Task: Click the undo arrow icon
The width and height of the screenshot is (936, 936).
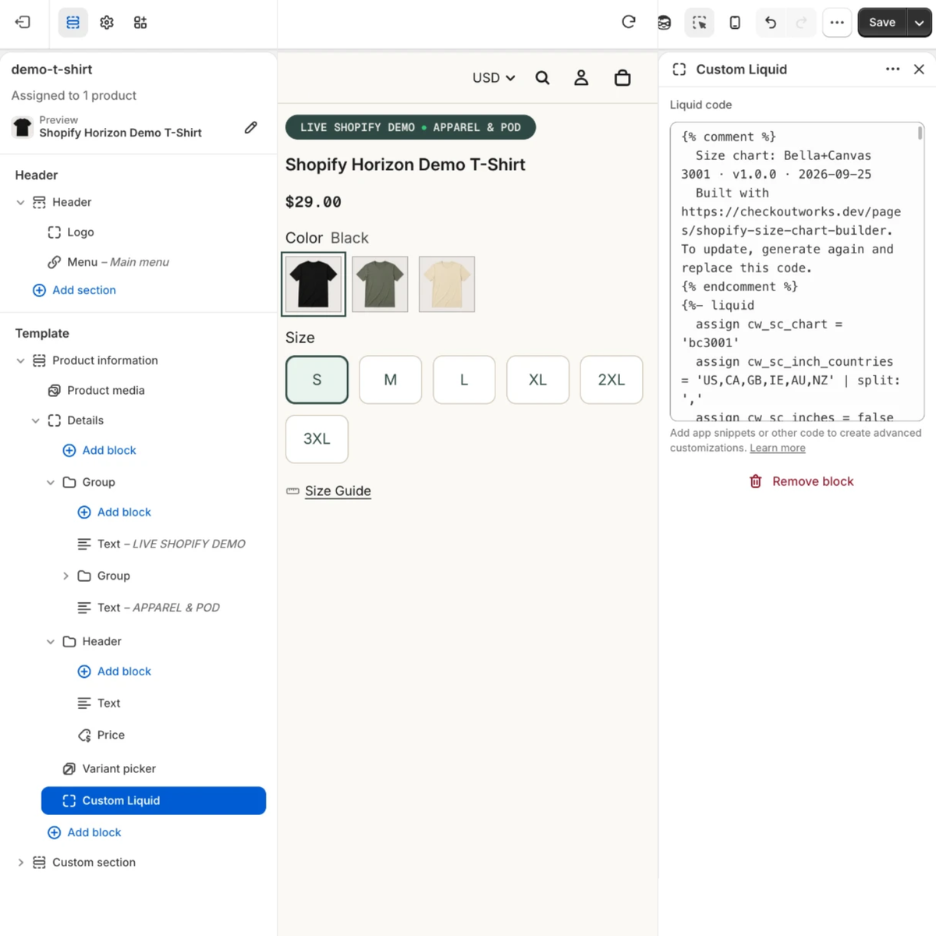Action: [x=771, y=23]
